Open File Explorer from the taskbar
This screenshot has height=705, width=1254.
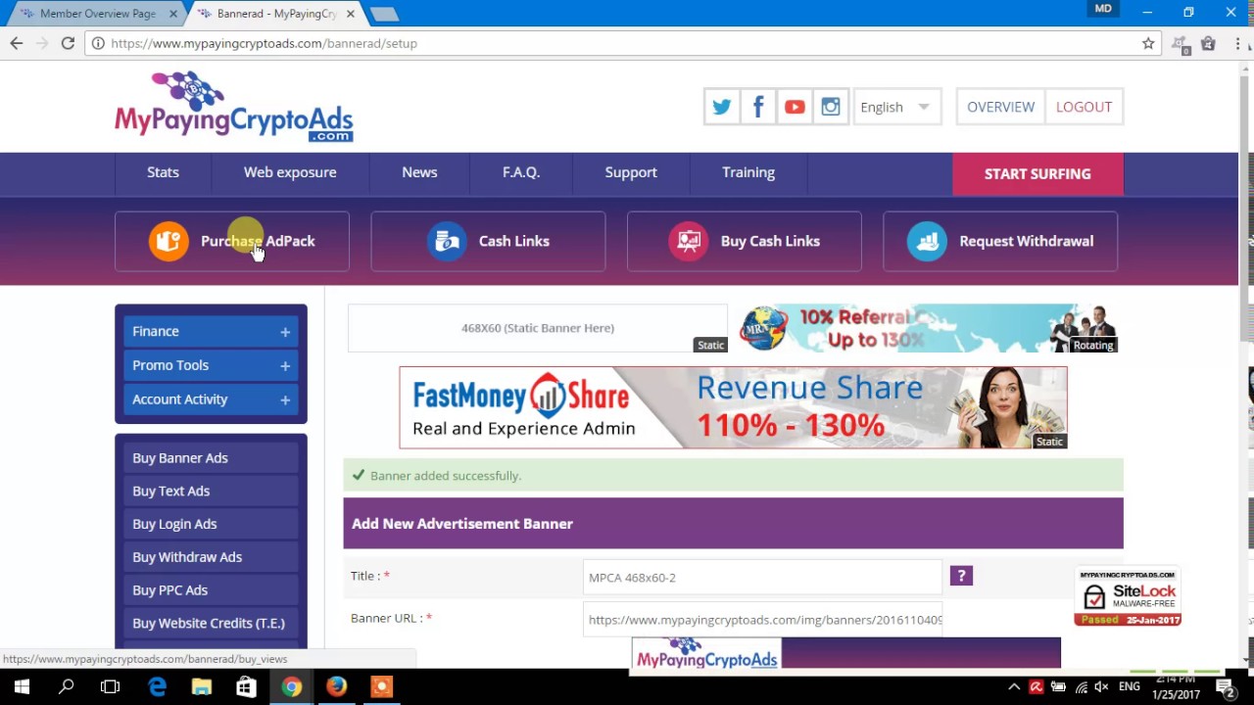tap(201, 687)
